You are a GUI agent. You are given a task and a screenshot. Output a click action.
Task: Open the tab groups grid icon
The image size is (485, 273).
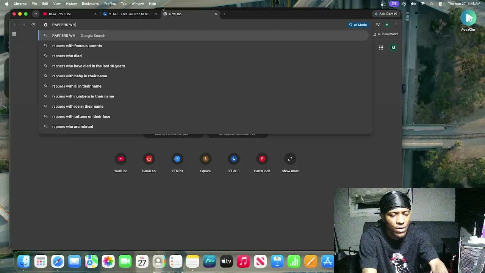14,34
